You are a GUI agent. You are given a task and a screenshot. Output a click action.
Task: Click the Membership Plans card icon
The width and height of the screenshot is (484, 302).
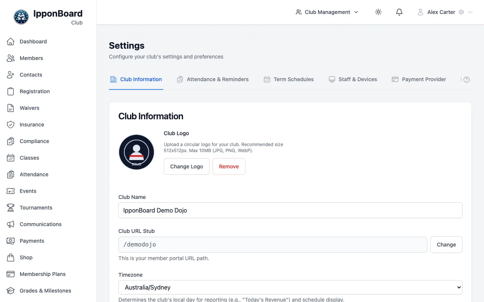tap(11, 274)
